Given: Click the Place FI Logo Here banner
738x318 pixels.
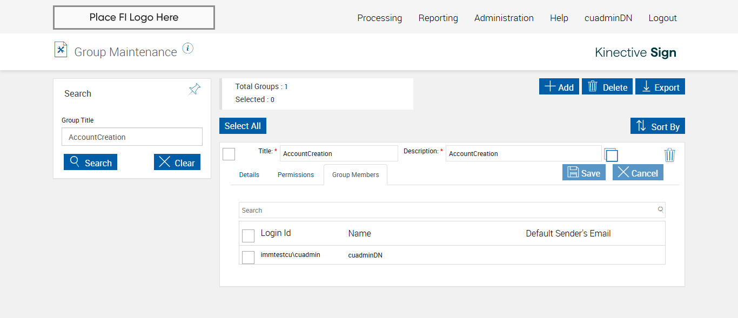Looking at the screenshot, I should pos(133,18).
